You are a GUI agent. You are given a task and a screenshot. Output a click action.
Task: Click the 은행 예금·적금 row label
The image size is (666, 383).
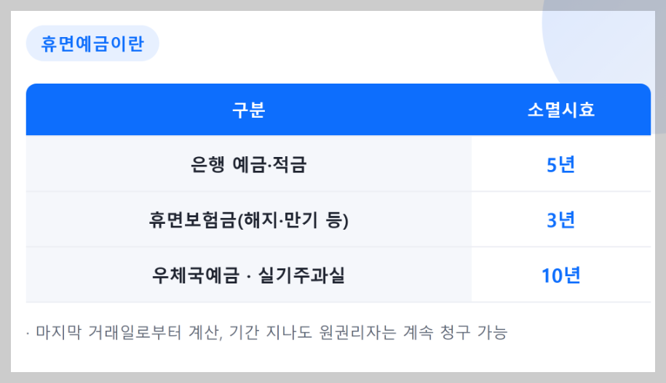(248, 164)
